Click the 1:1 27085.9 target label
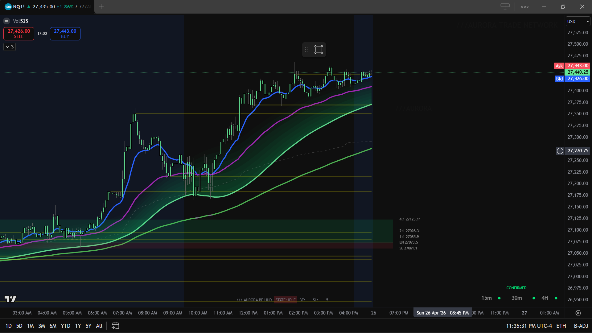Image resolution: width=592 pixels, height=333 pixels. coord(409,237)
